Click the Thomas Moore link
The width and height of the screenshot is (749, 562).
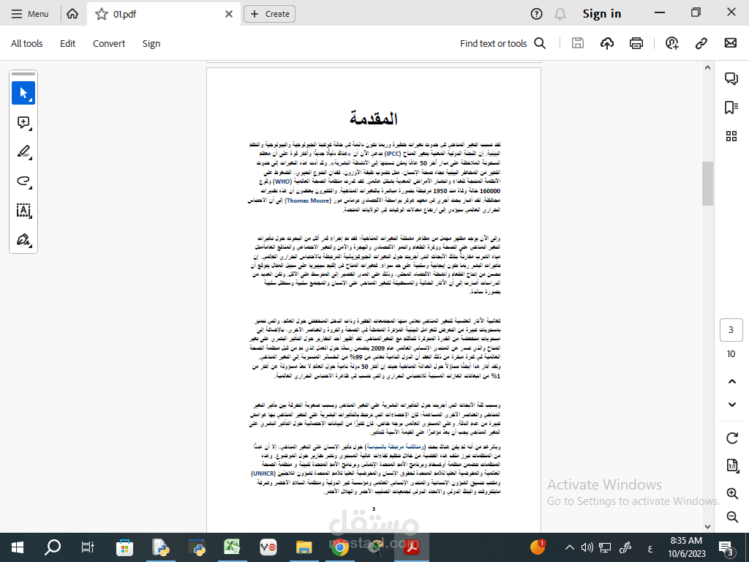(x=308, y=201)
